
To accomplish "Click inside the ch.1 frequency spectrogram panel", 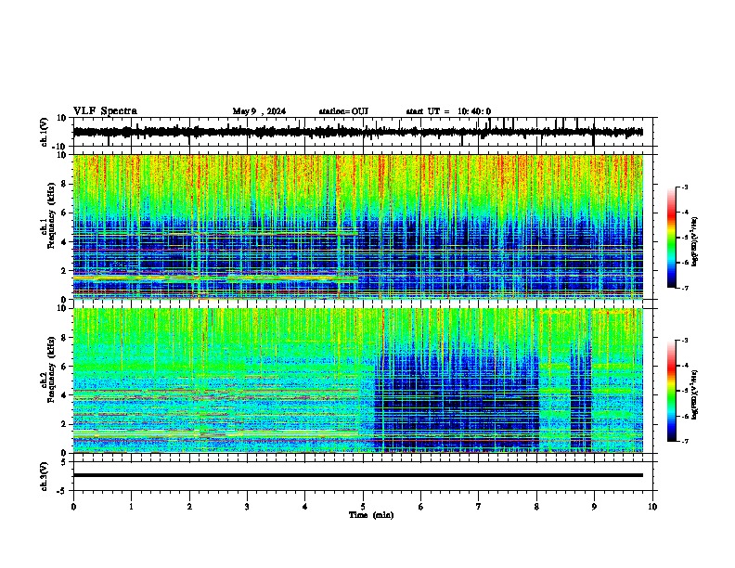I will (358, 226).
